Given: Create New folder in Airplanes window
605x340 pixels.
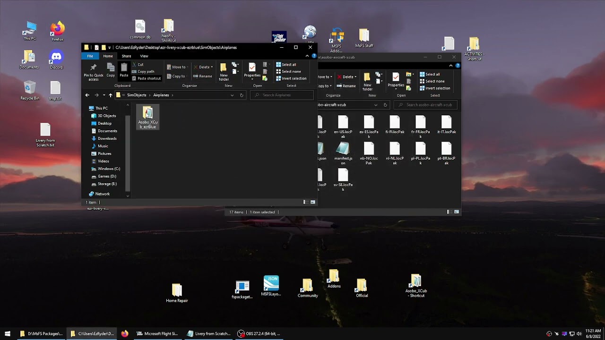Looking at the screenshot, I should click(x=224, y=72).
